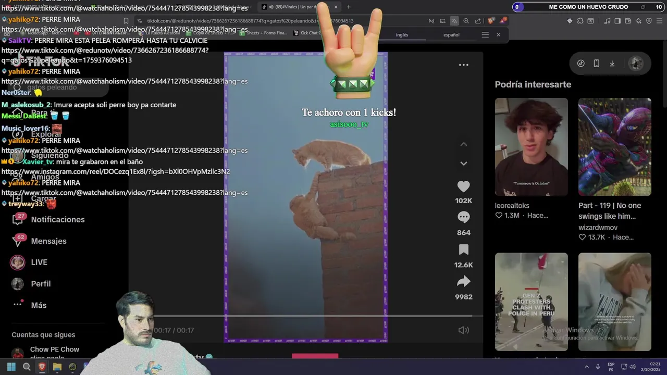
Task: Open the three-dots video options menu
Action: [463, 65]
